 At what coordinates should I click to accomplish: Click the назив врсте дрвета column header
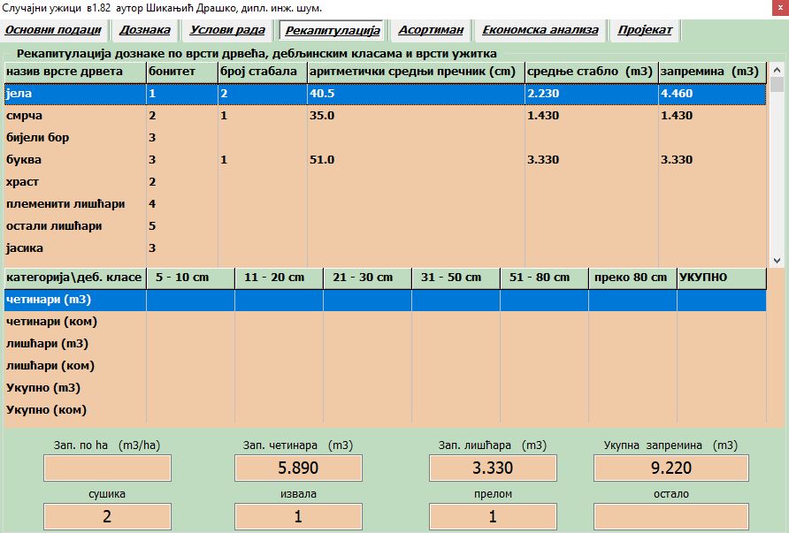coord(75,72)
